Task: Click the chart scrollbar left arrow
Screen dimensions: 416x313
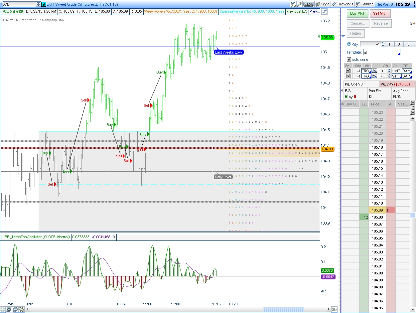Action: (28, 310)
